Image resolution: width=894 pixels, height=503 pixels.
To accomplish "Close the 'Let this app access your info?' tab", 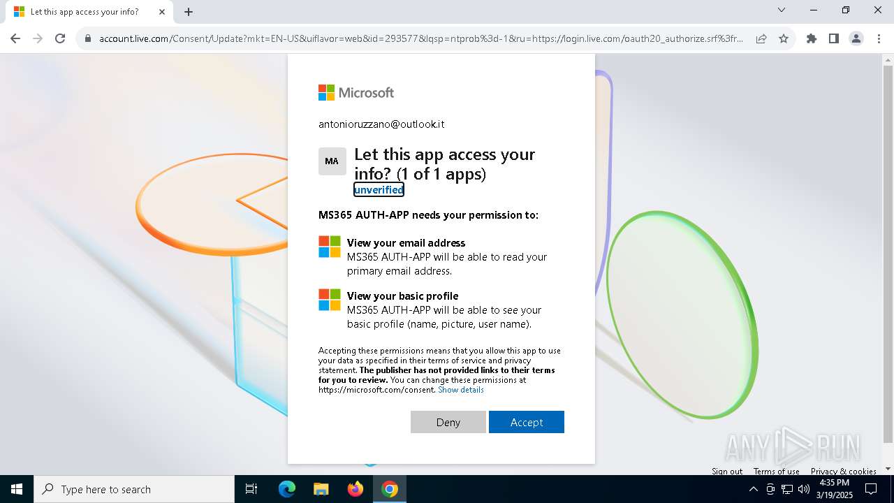I will pos(163,12).
